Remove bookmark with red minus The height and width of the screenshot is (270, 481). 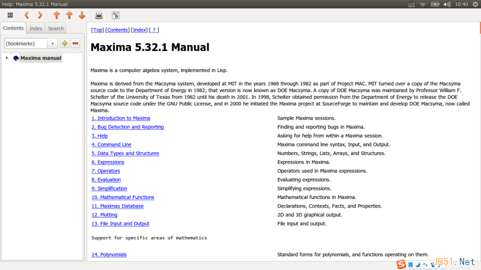(x=76, y=43)
